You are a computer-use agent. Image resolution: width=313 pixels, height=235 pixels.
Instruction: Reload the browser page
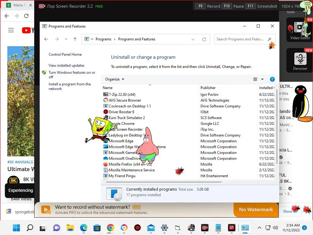click(x=26, y=16)
